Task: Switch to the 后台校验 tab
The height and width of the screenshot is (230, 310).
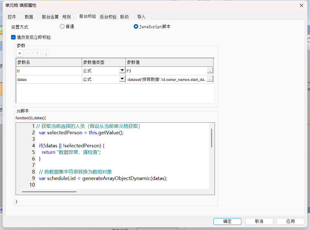Action: [108, 17]
